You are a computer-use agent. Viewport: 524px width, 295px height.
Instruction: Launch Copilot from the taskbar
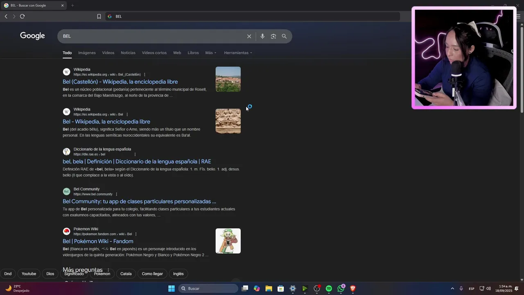[257, 288]
